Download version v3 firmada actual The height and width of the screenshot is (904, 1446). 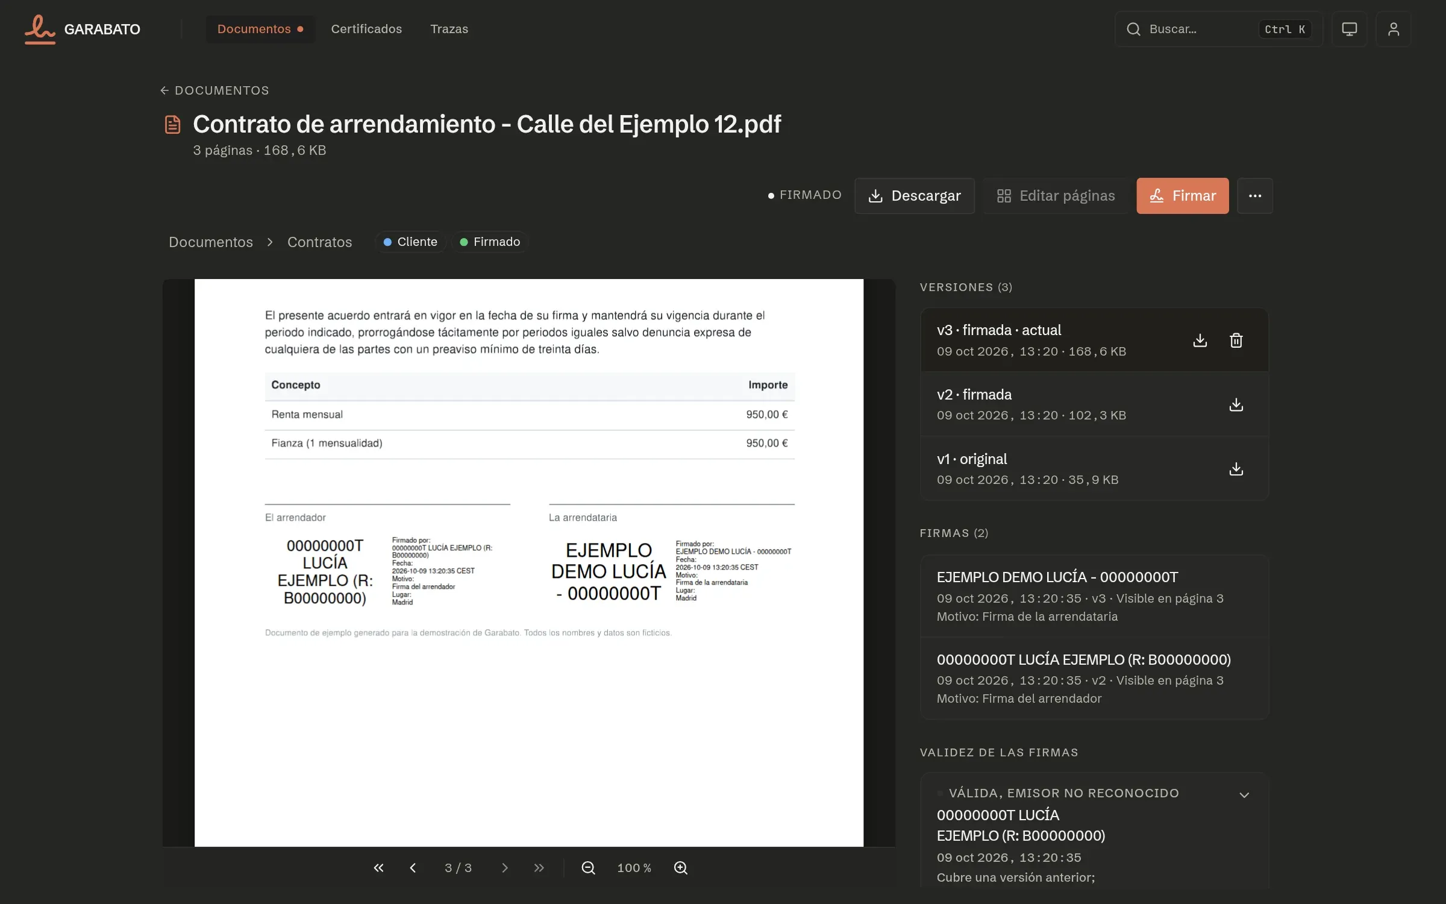click(x=1200, y=341)
